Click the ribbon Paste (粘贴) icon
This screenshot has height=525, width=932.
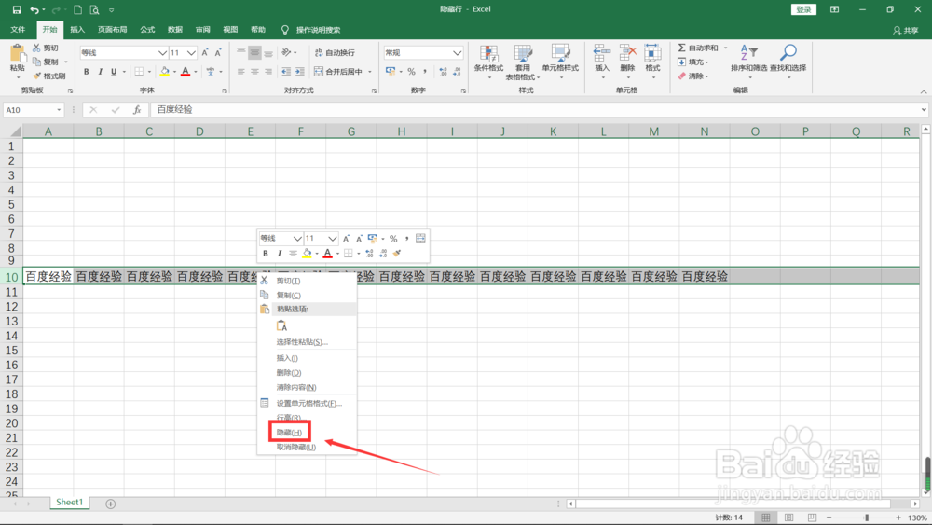coord(17,55)
